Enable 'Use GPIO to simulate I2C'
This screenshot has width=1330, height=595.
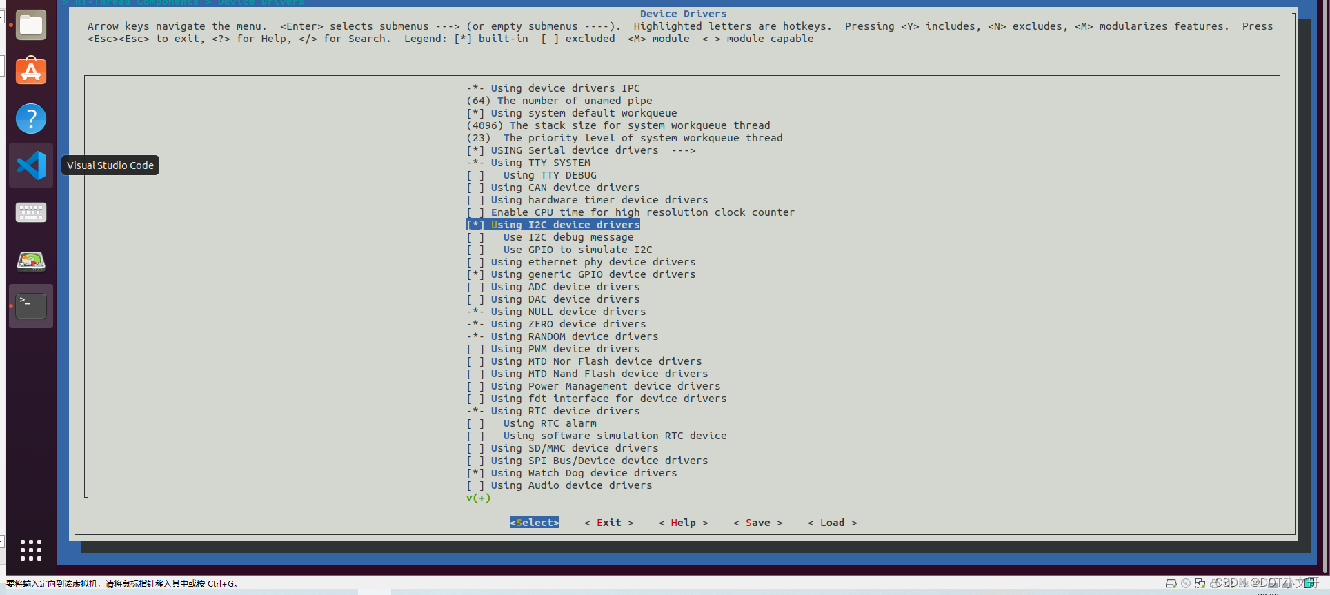(559, 250)
